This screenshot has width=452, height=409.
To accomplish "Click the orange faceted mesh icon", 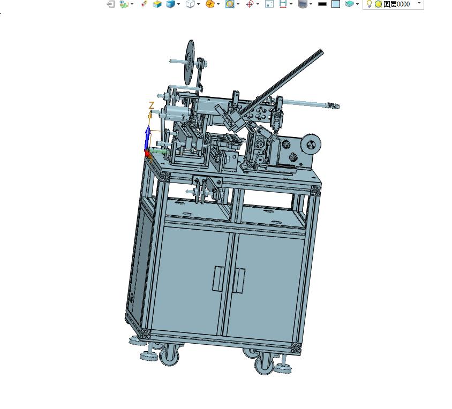I will click(x=210, y=4).
